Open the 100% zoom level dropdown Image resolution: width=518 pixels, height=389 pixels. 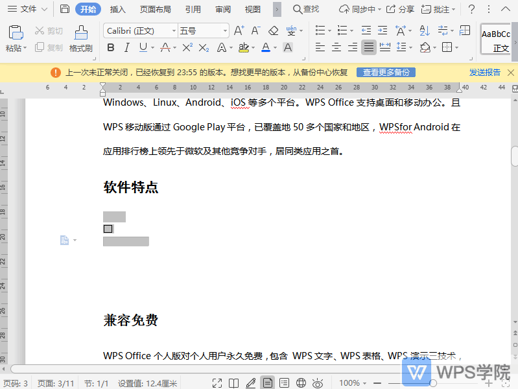pos(353,383)
